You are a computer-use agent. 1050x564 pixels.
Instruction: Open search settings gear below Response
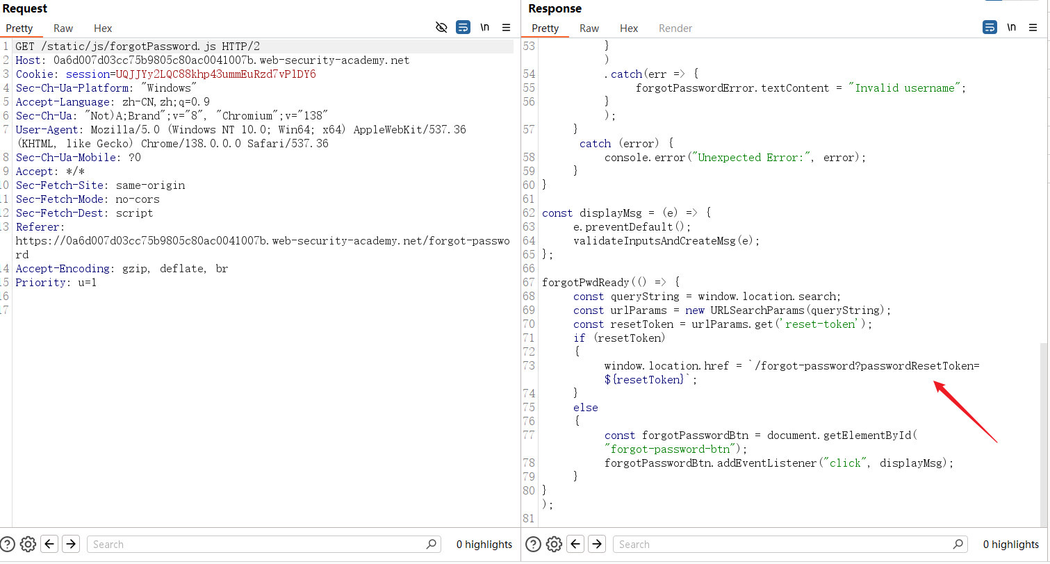pos(554,544)
